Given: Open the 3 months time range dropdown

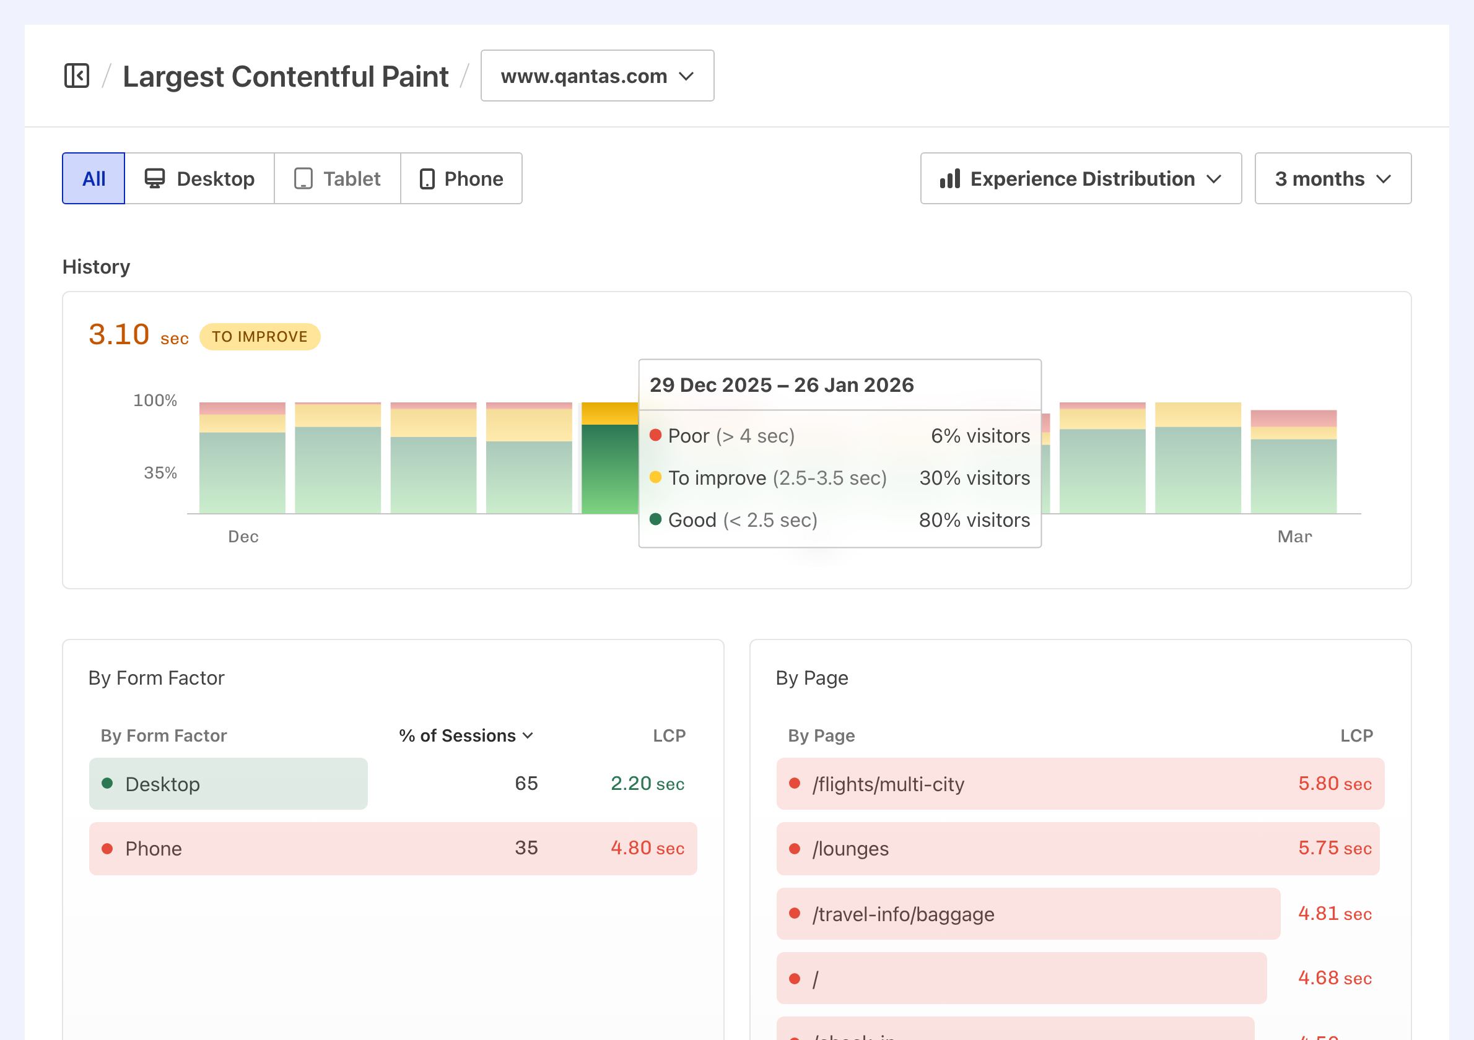Looking at the screenshot, I should (x=1332, y=178).
